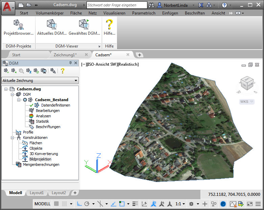The image size is (264, 210).
Task: Collapse the Cadsem_Bestand tree node
Action: tap(19, 100)
